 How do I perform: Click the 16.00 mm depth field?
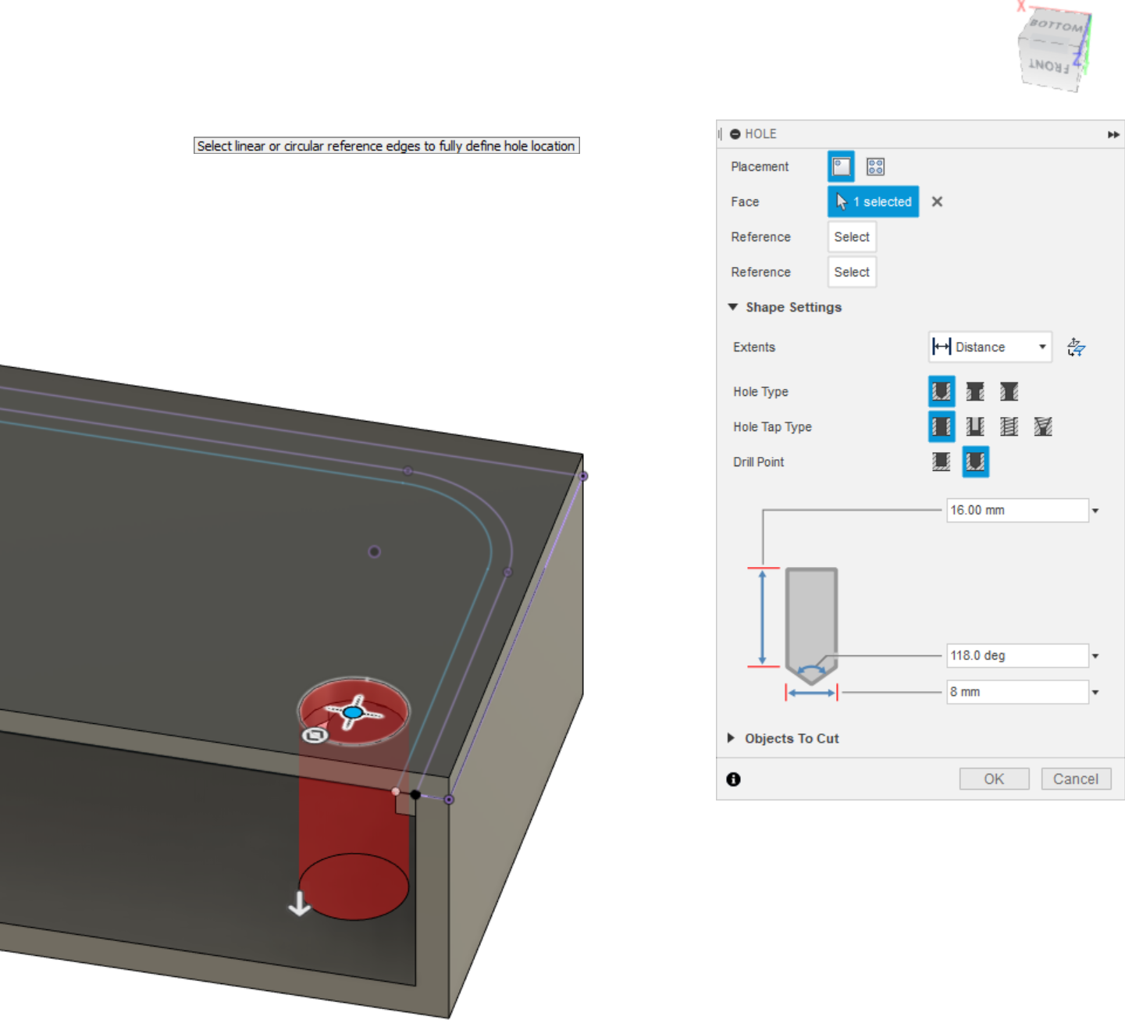pos(1017,510)
